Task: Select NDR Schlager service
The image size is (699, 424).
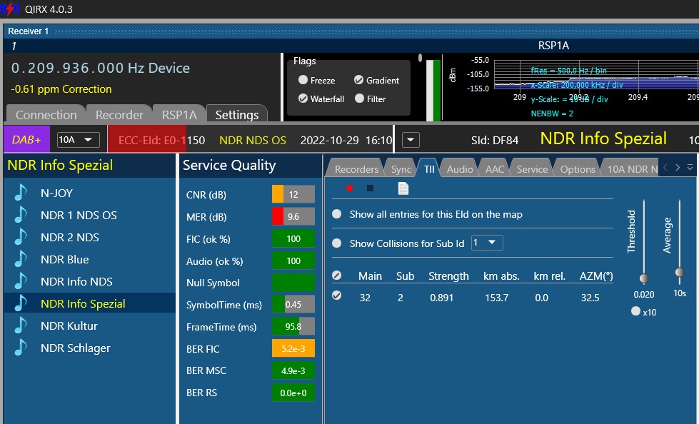Action: [76, 348]
